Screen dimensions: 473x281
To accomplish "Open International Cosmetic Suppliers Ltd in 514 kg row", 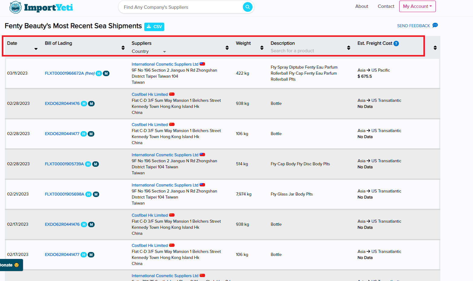I will (x=165, y=155).
